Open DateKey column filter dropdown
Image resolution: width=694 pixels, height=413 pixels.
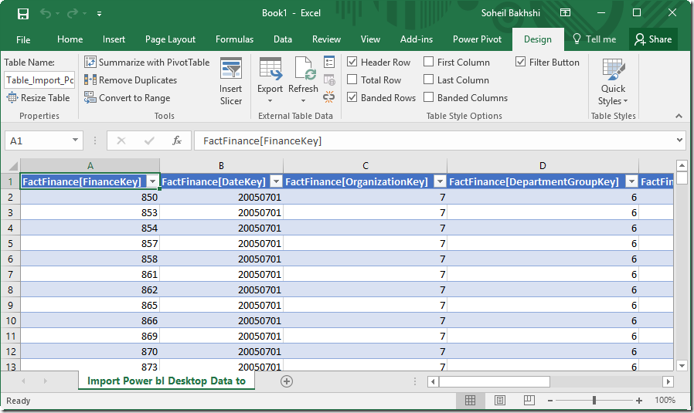coord(276,181)
